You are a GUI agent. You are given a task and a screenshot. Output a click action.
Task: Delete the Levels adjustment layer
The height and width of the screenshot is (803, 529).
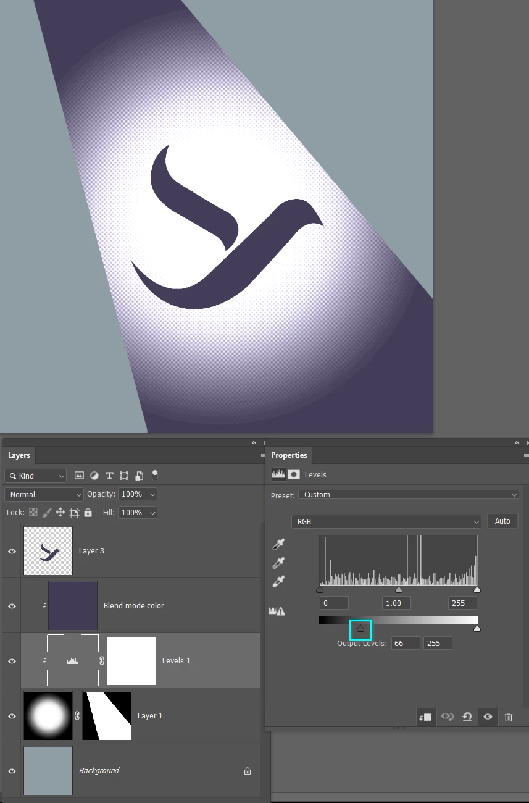[x=509, y=717]
